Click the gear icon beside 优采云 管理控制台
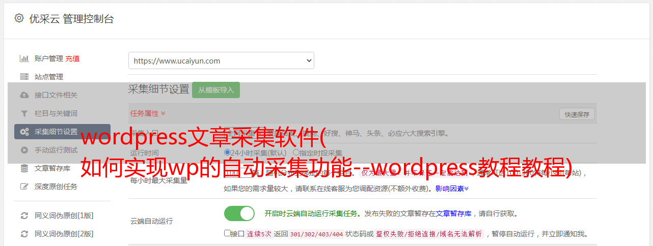Screen dimensions: 653x246 pyautogui.click(x=19, y=18)
